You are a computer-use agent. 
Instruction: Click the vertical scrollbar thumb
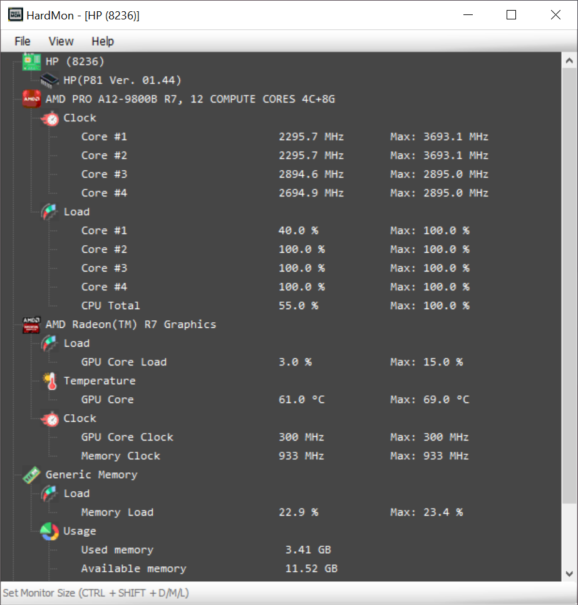(x=569, y=286)
